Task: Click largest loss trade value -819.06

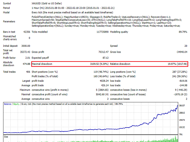Action: coord(183,81)
